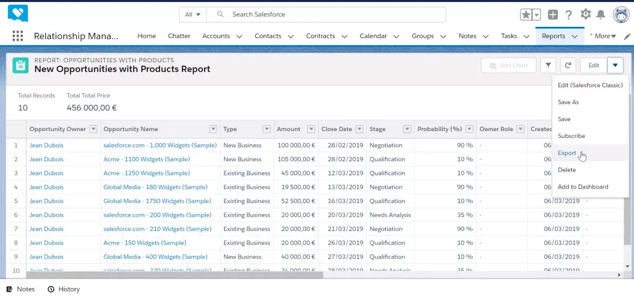Click the Search Salesforce field

[327, 14]
